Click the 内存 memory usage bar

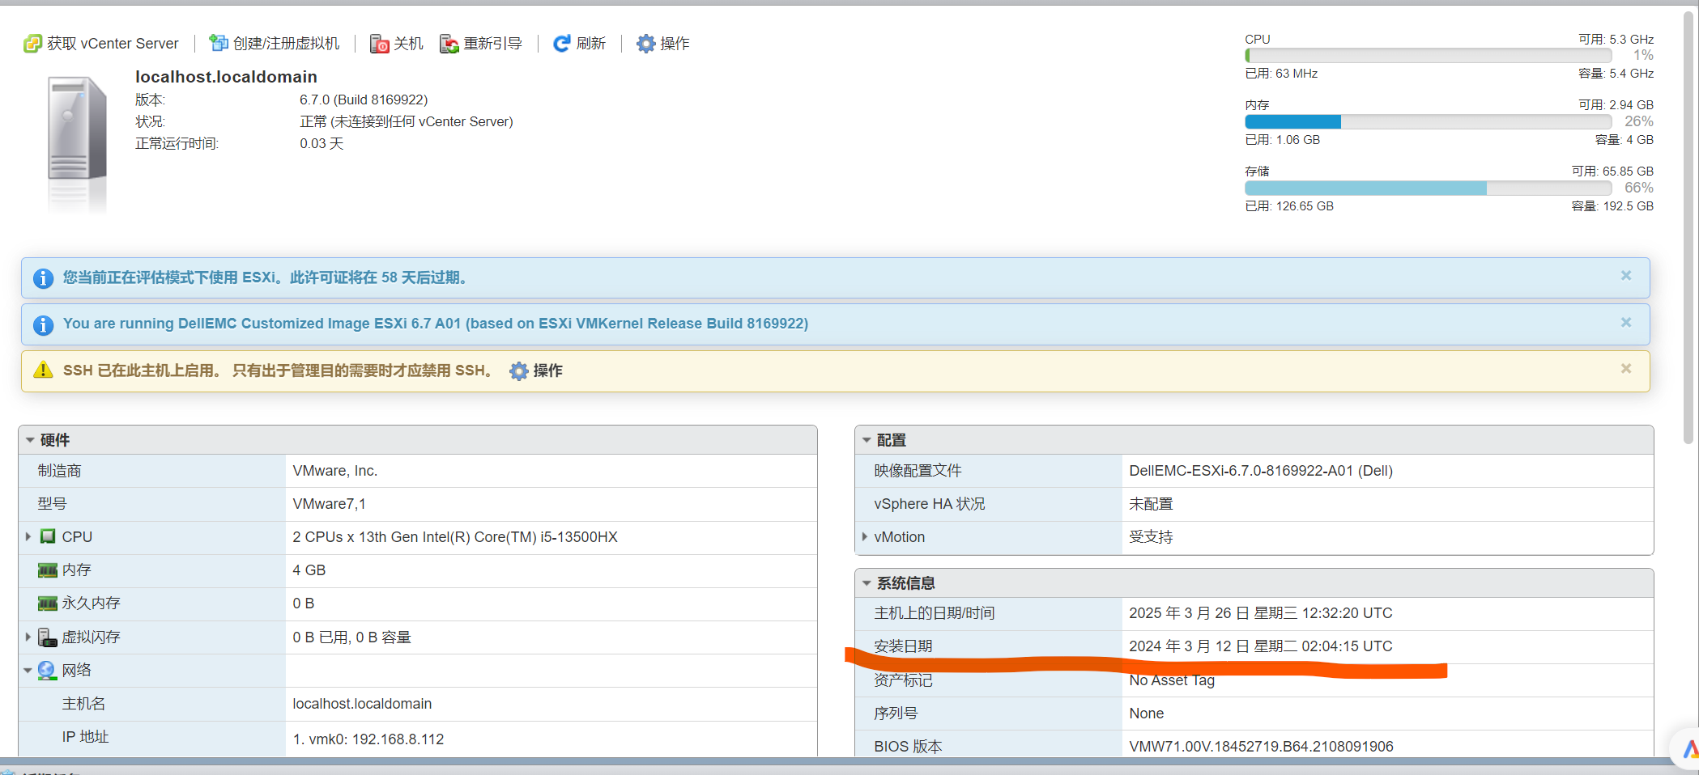coord(1429,122)
